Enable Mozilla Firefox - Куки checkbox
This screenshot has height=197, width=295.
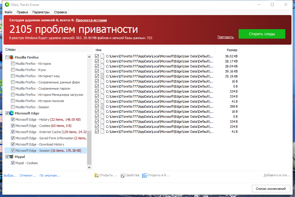click(x=13, y=70)
